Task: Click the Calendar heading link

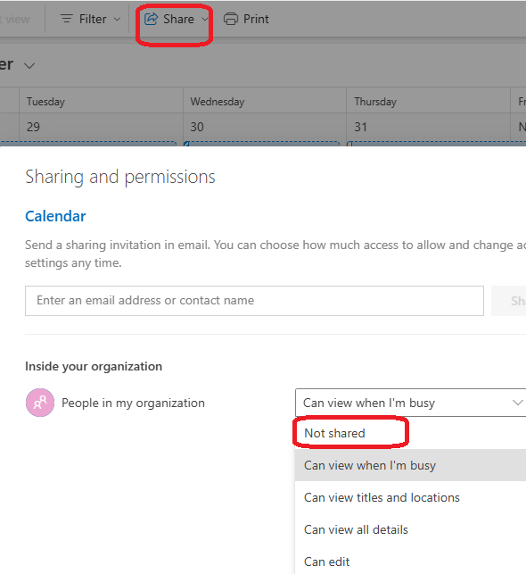Action: point(55,216)
